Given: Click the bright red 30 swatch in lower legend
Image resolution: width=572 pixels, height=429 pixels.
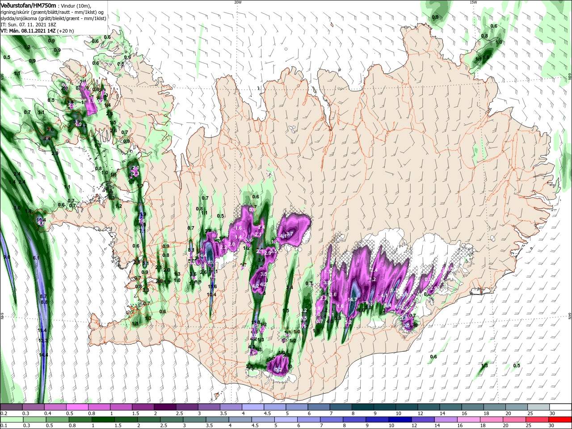Looking at the screenshot, I should point(560,419).
